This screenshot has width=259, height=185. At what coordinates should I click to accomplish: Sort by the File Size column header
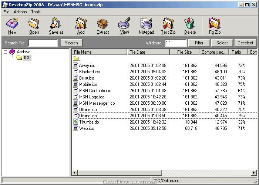click(185, 52)
